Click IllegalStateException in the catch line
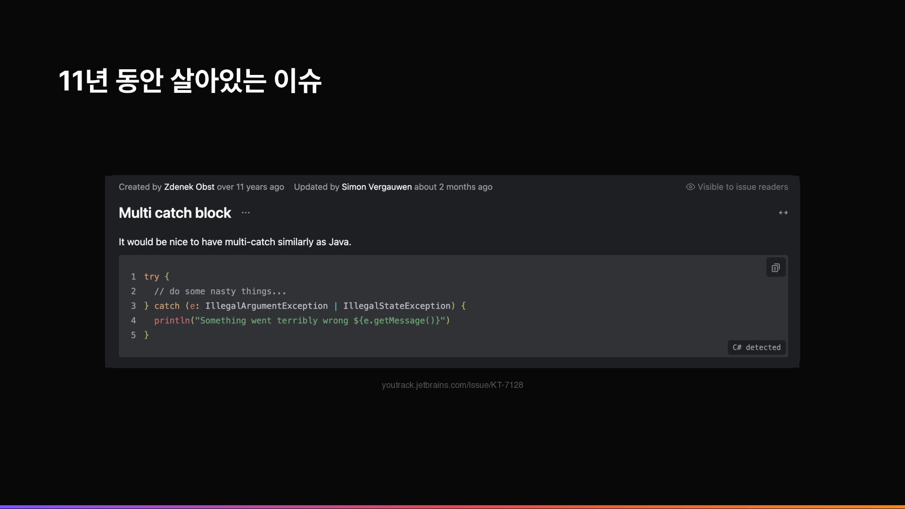This screenshot has width=905, height=509. point(397,306)
